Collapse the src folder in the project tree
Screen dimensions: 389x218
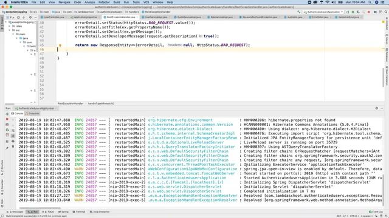click(x=10, y=30)
